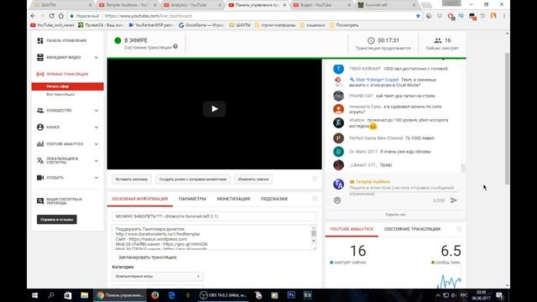Image resolution: width=537 pixels, height=302 pixels.
Task: Select Начать эфир in sidebar
Action: click(67, 86)
